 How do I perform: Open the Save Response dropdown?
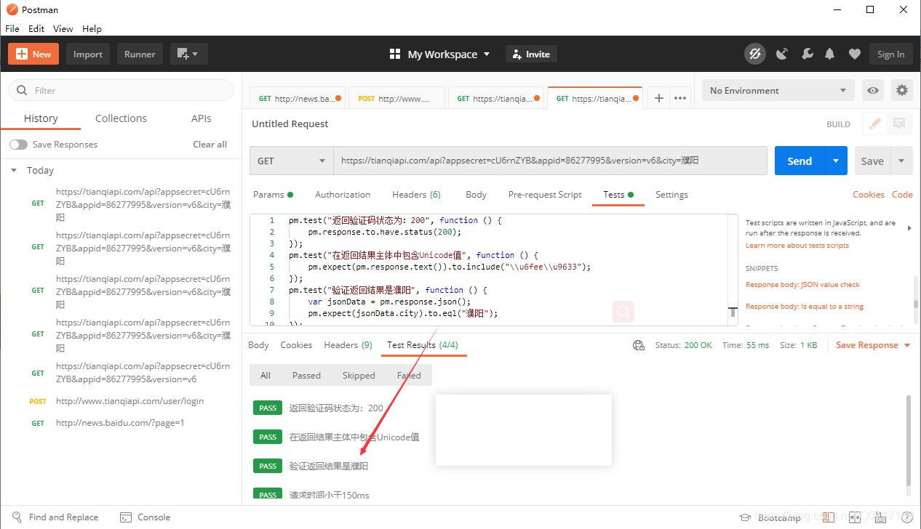tap(873, 345)
